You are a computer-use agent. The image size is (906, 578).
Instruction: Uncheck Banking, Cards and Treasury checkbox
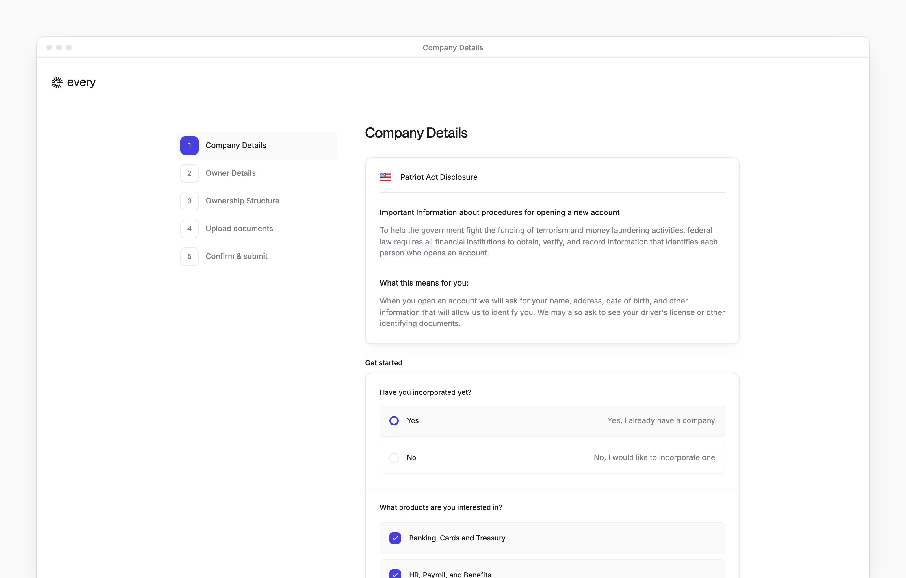(x=395, y=538)
